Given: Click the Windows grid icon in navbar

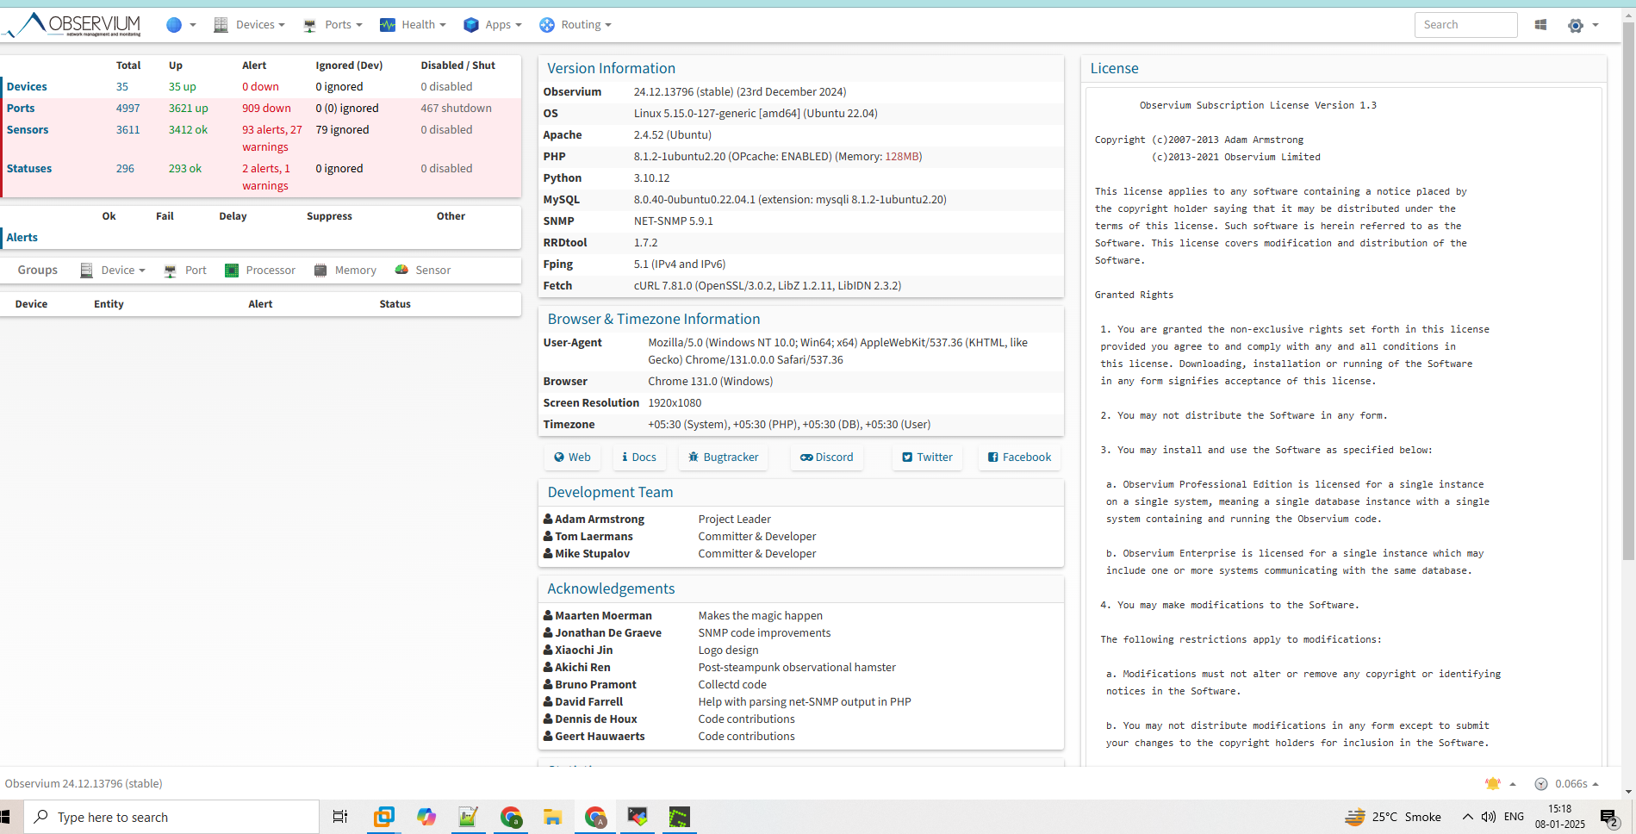Looking at the screenshot, I should (x=1541, y=25).
